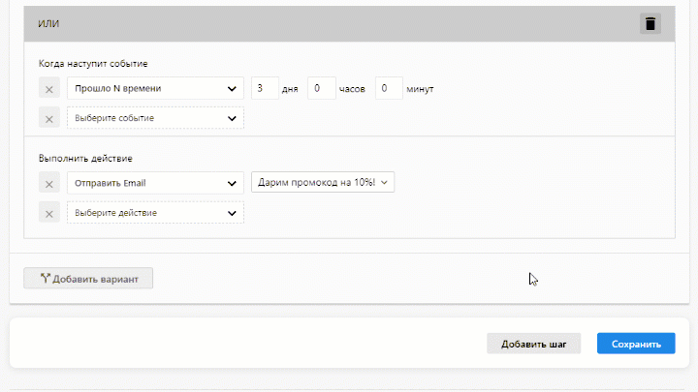Remove the empty 'Выберите действие' row
This screenshot has height=392, width=698.
(x=49, y=212)
